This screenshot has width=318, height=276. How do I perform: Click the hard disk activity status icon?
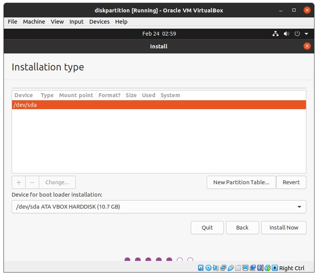(x=200, y=268)
